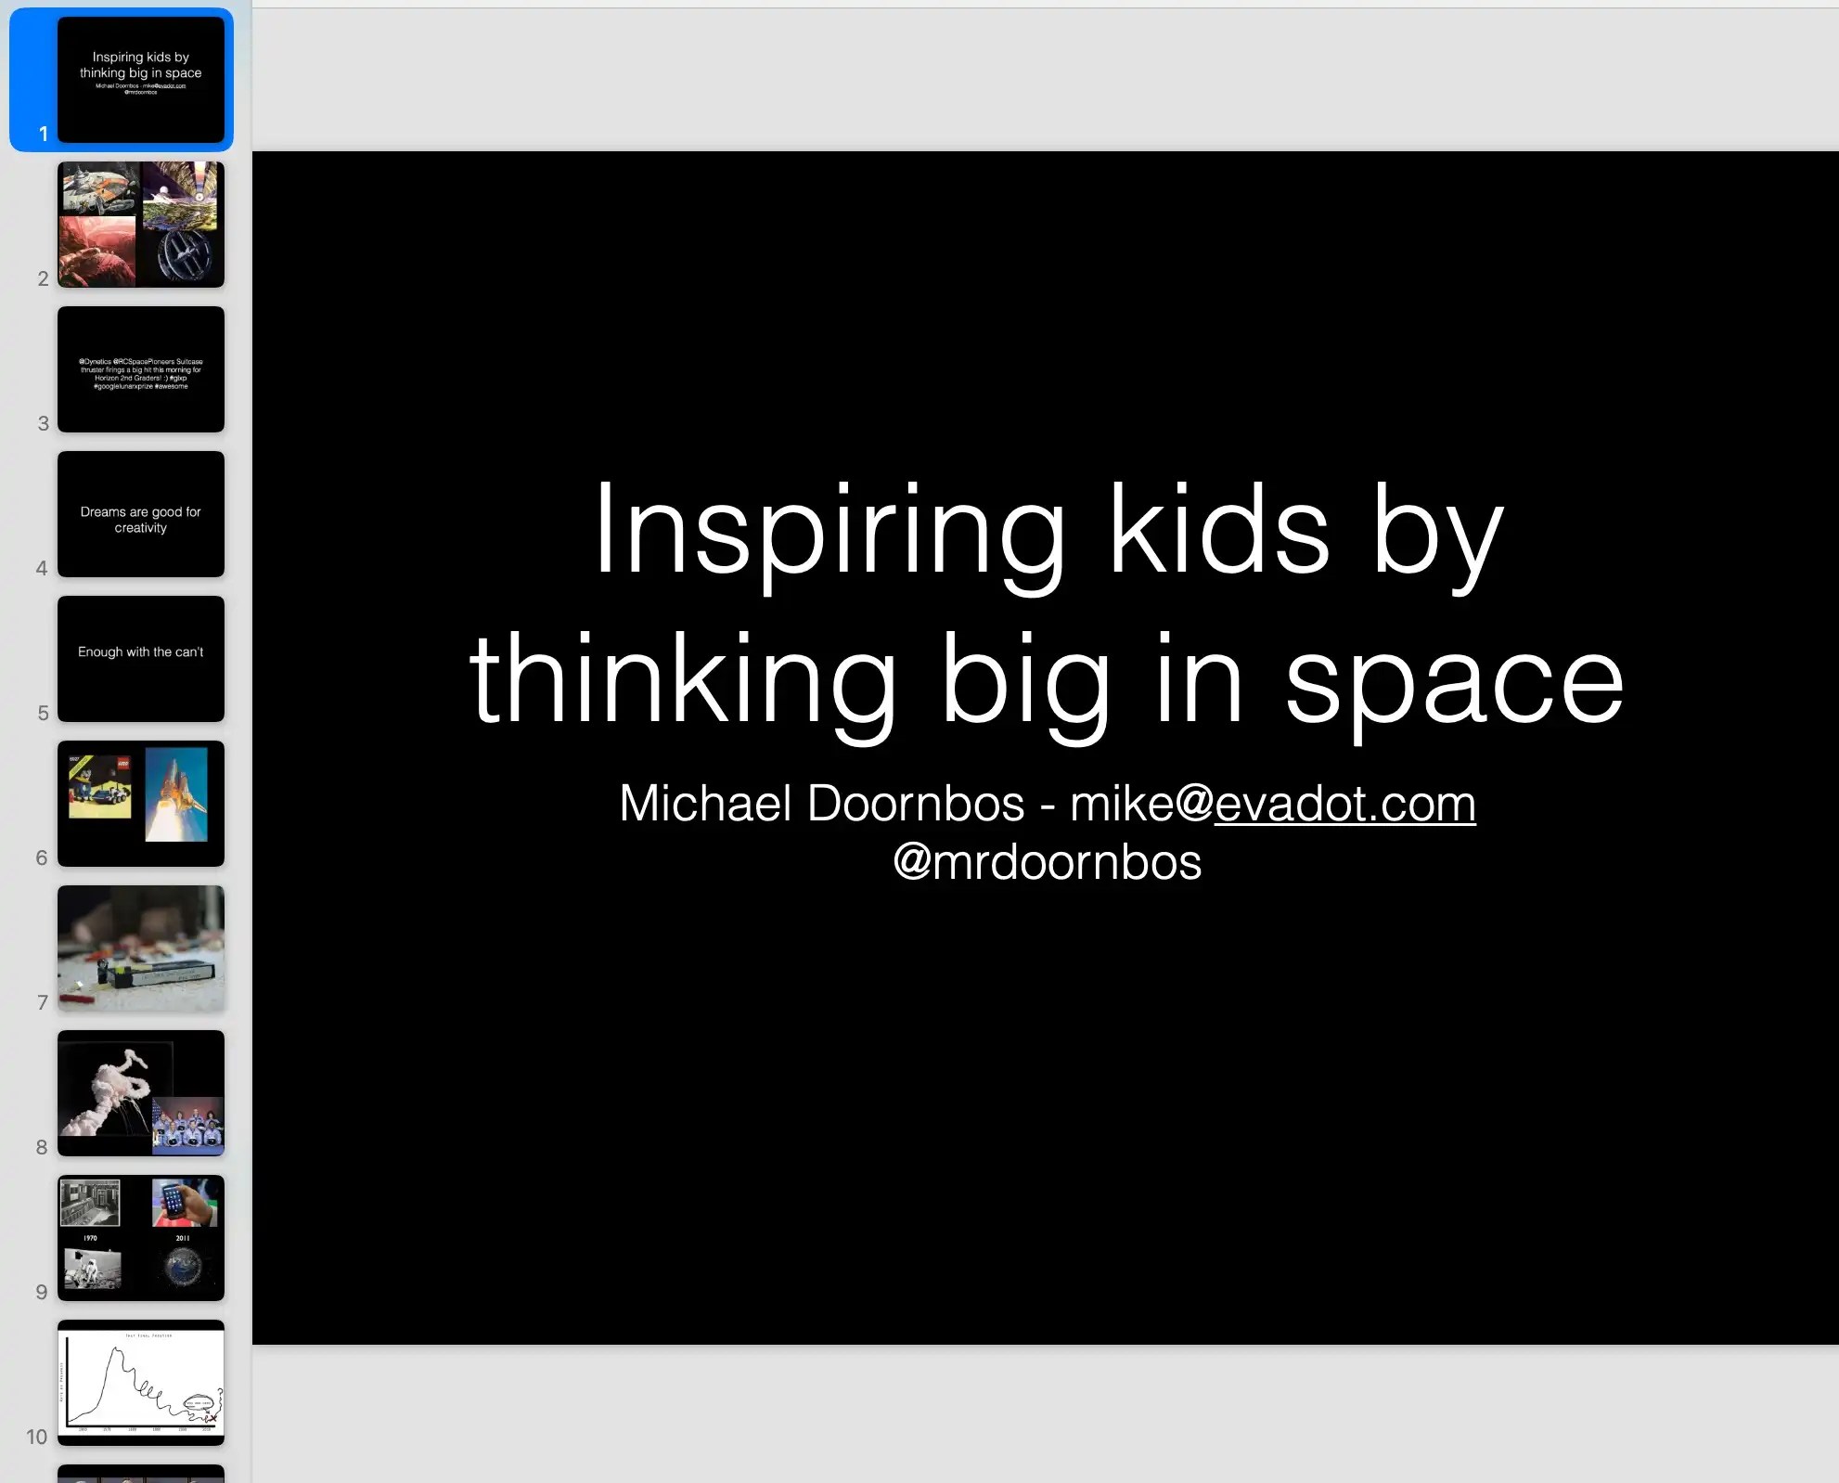The height and width of the screenshot is (1483, 1839).
Task: Select slide 3 tweet text thumbnail
Action: point(140,369)
